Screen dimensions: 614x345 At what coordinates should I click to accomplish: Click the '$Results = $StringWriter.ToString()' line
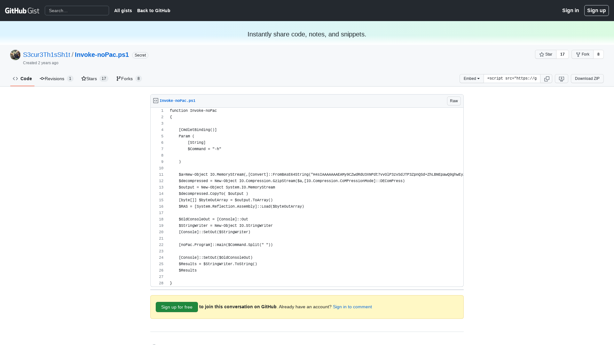tap(218, 264)
